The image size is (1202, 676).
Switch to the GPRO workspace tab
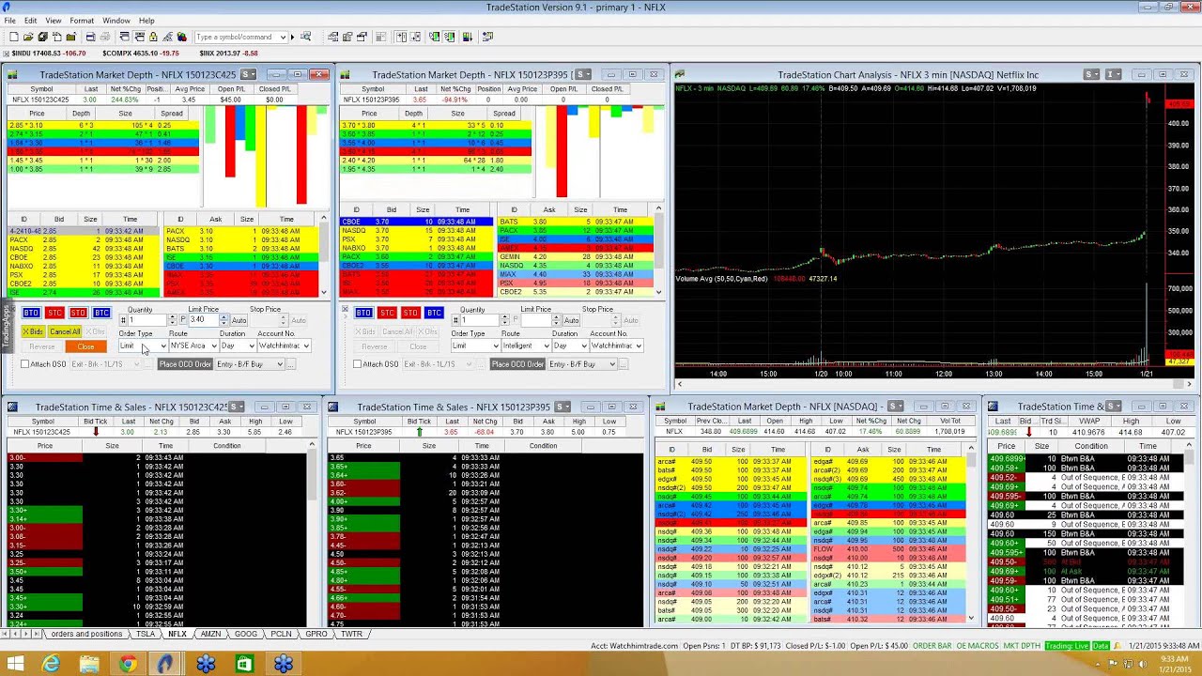tap(316, 634)
